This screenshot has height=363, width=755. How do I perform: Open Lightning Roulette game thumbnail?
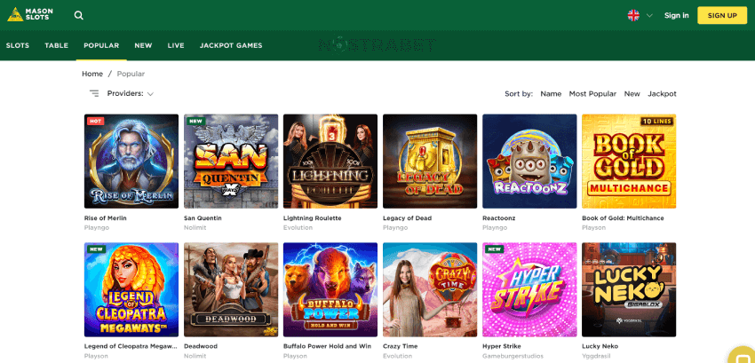tap(330, 162)
